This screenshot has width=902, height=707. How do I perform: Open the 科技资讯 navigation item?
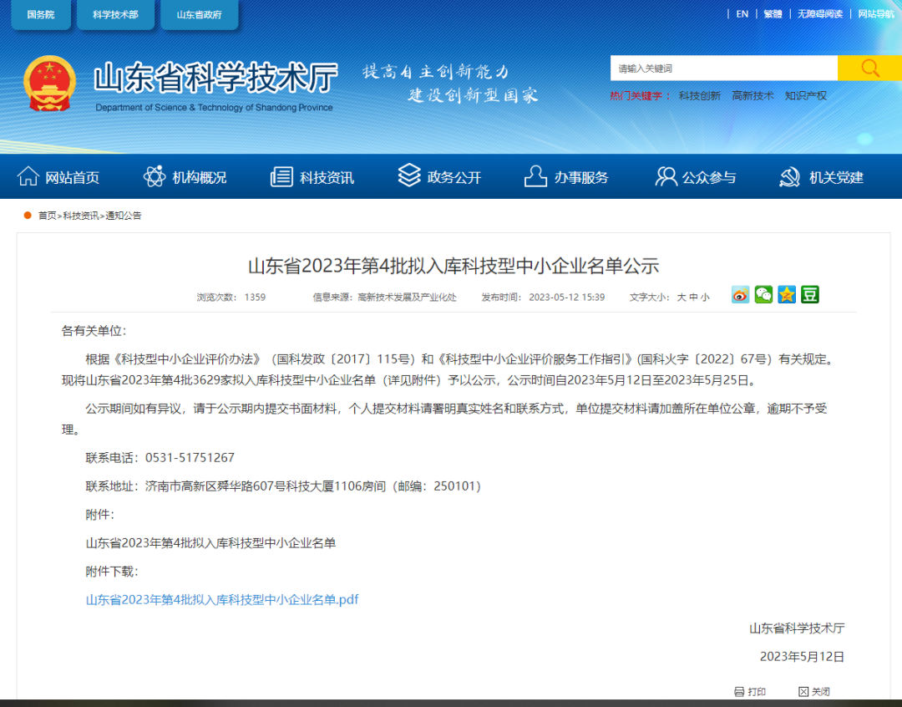(x=312, y=177)
